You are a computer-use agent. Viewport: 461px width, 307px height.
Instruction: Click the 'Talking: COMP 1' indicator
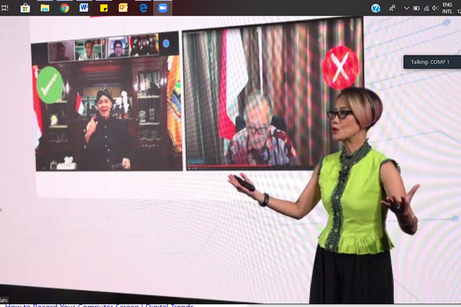430,62
